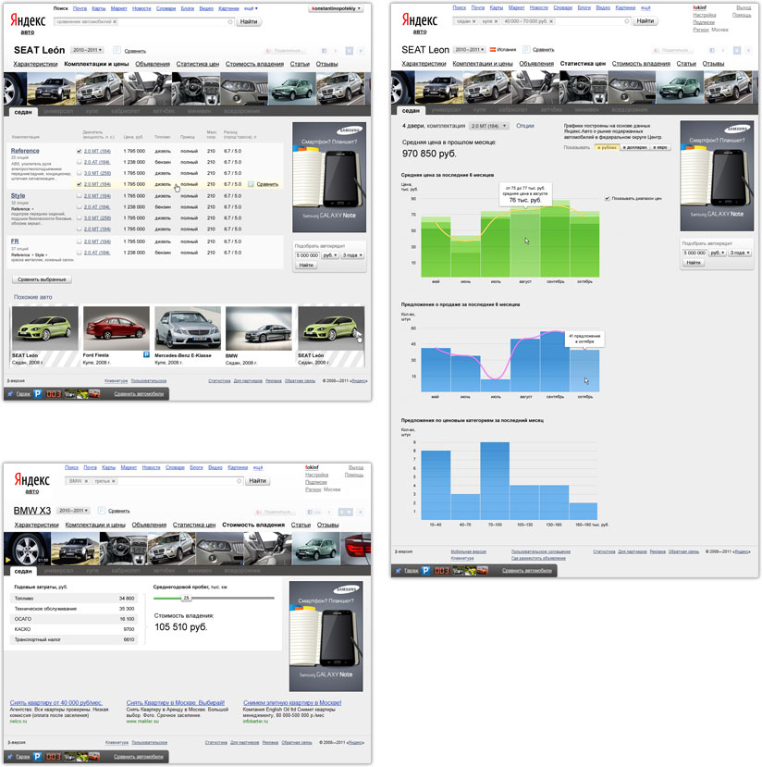This screenshot has height=767, width=762.
Task: Remove the 'BMW' search tag with its x
Action: point(86,481)
